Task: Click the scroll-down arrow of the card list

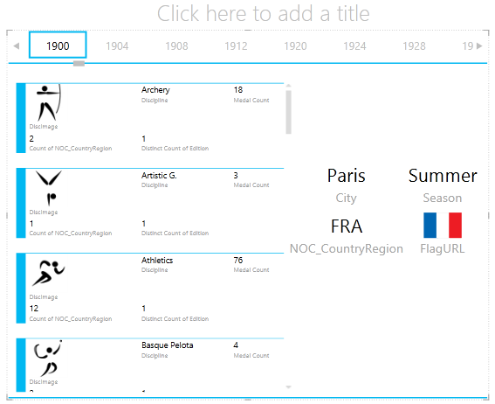Action: click(x=288, y=387)
